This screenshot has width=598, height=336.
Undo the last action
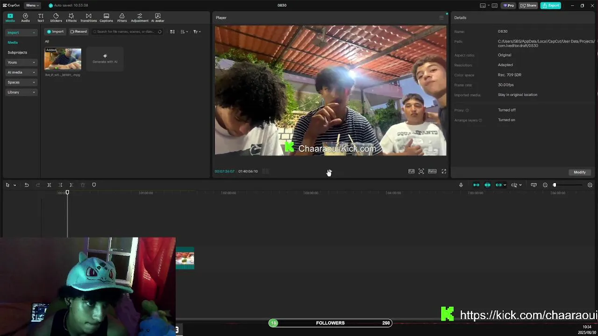[27, 185]
